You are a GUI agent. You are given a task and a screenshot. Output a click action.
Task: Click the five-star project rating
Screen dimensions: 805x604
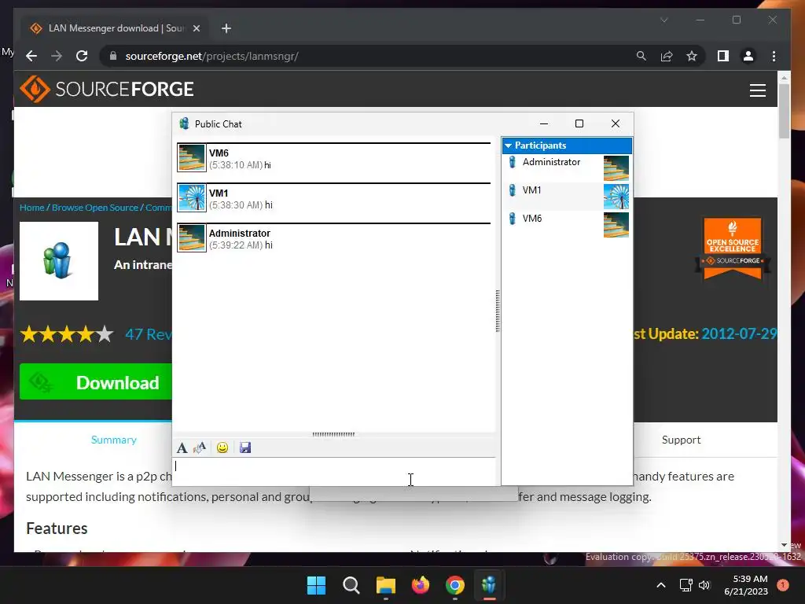[x=67, y=334]
